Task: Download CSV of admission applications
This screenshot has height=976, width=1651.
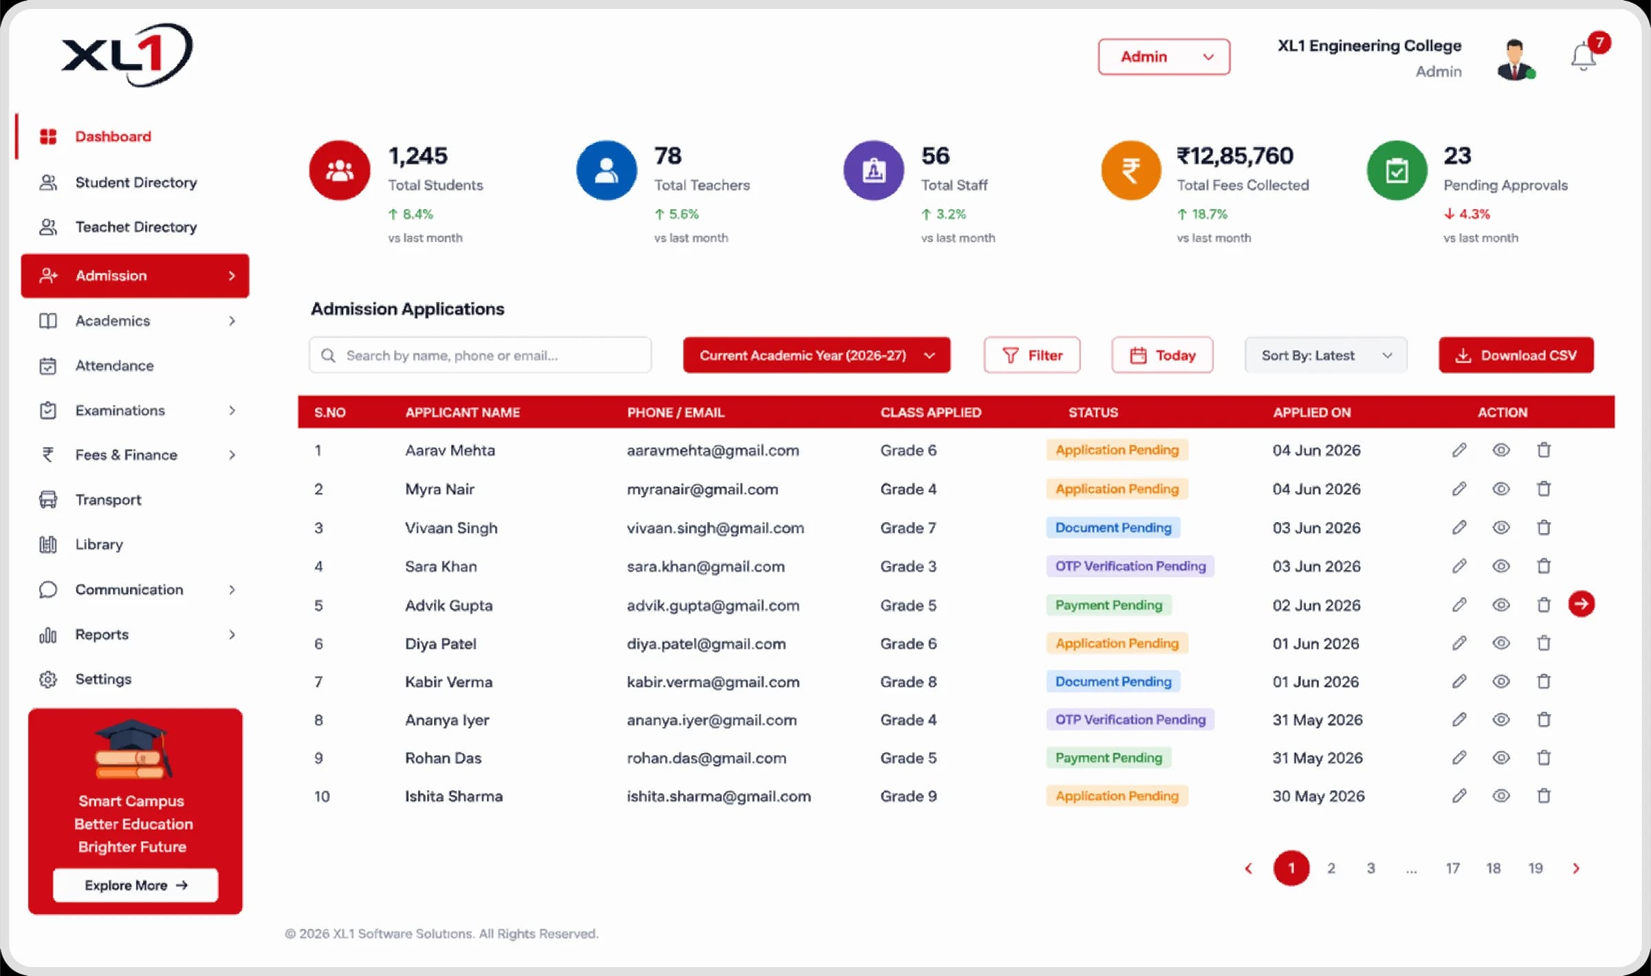Action: point(1516,355)
